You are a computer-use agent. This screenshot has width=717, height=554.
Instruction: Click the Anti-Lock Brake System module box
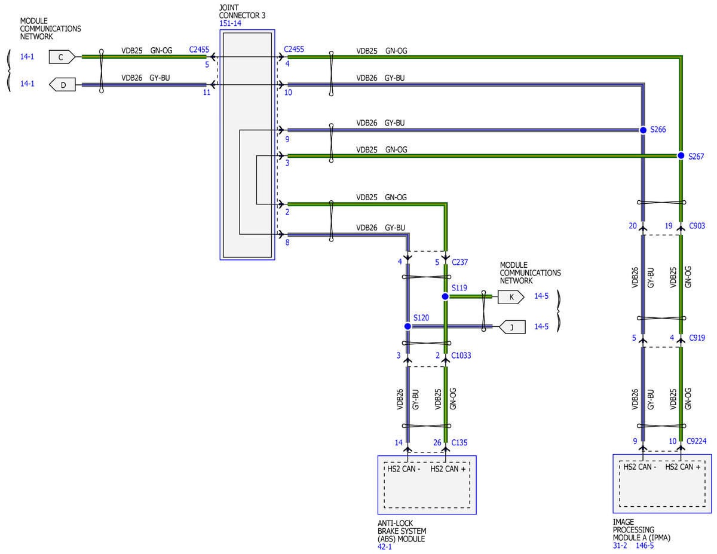[x=427, y=485]
